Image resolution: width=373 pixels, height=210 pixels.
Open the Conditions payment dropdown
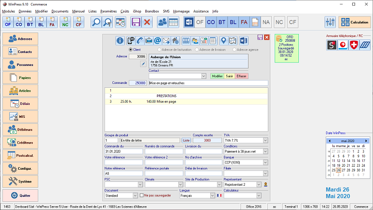(265, 151)
